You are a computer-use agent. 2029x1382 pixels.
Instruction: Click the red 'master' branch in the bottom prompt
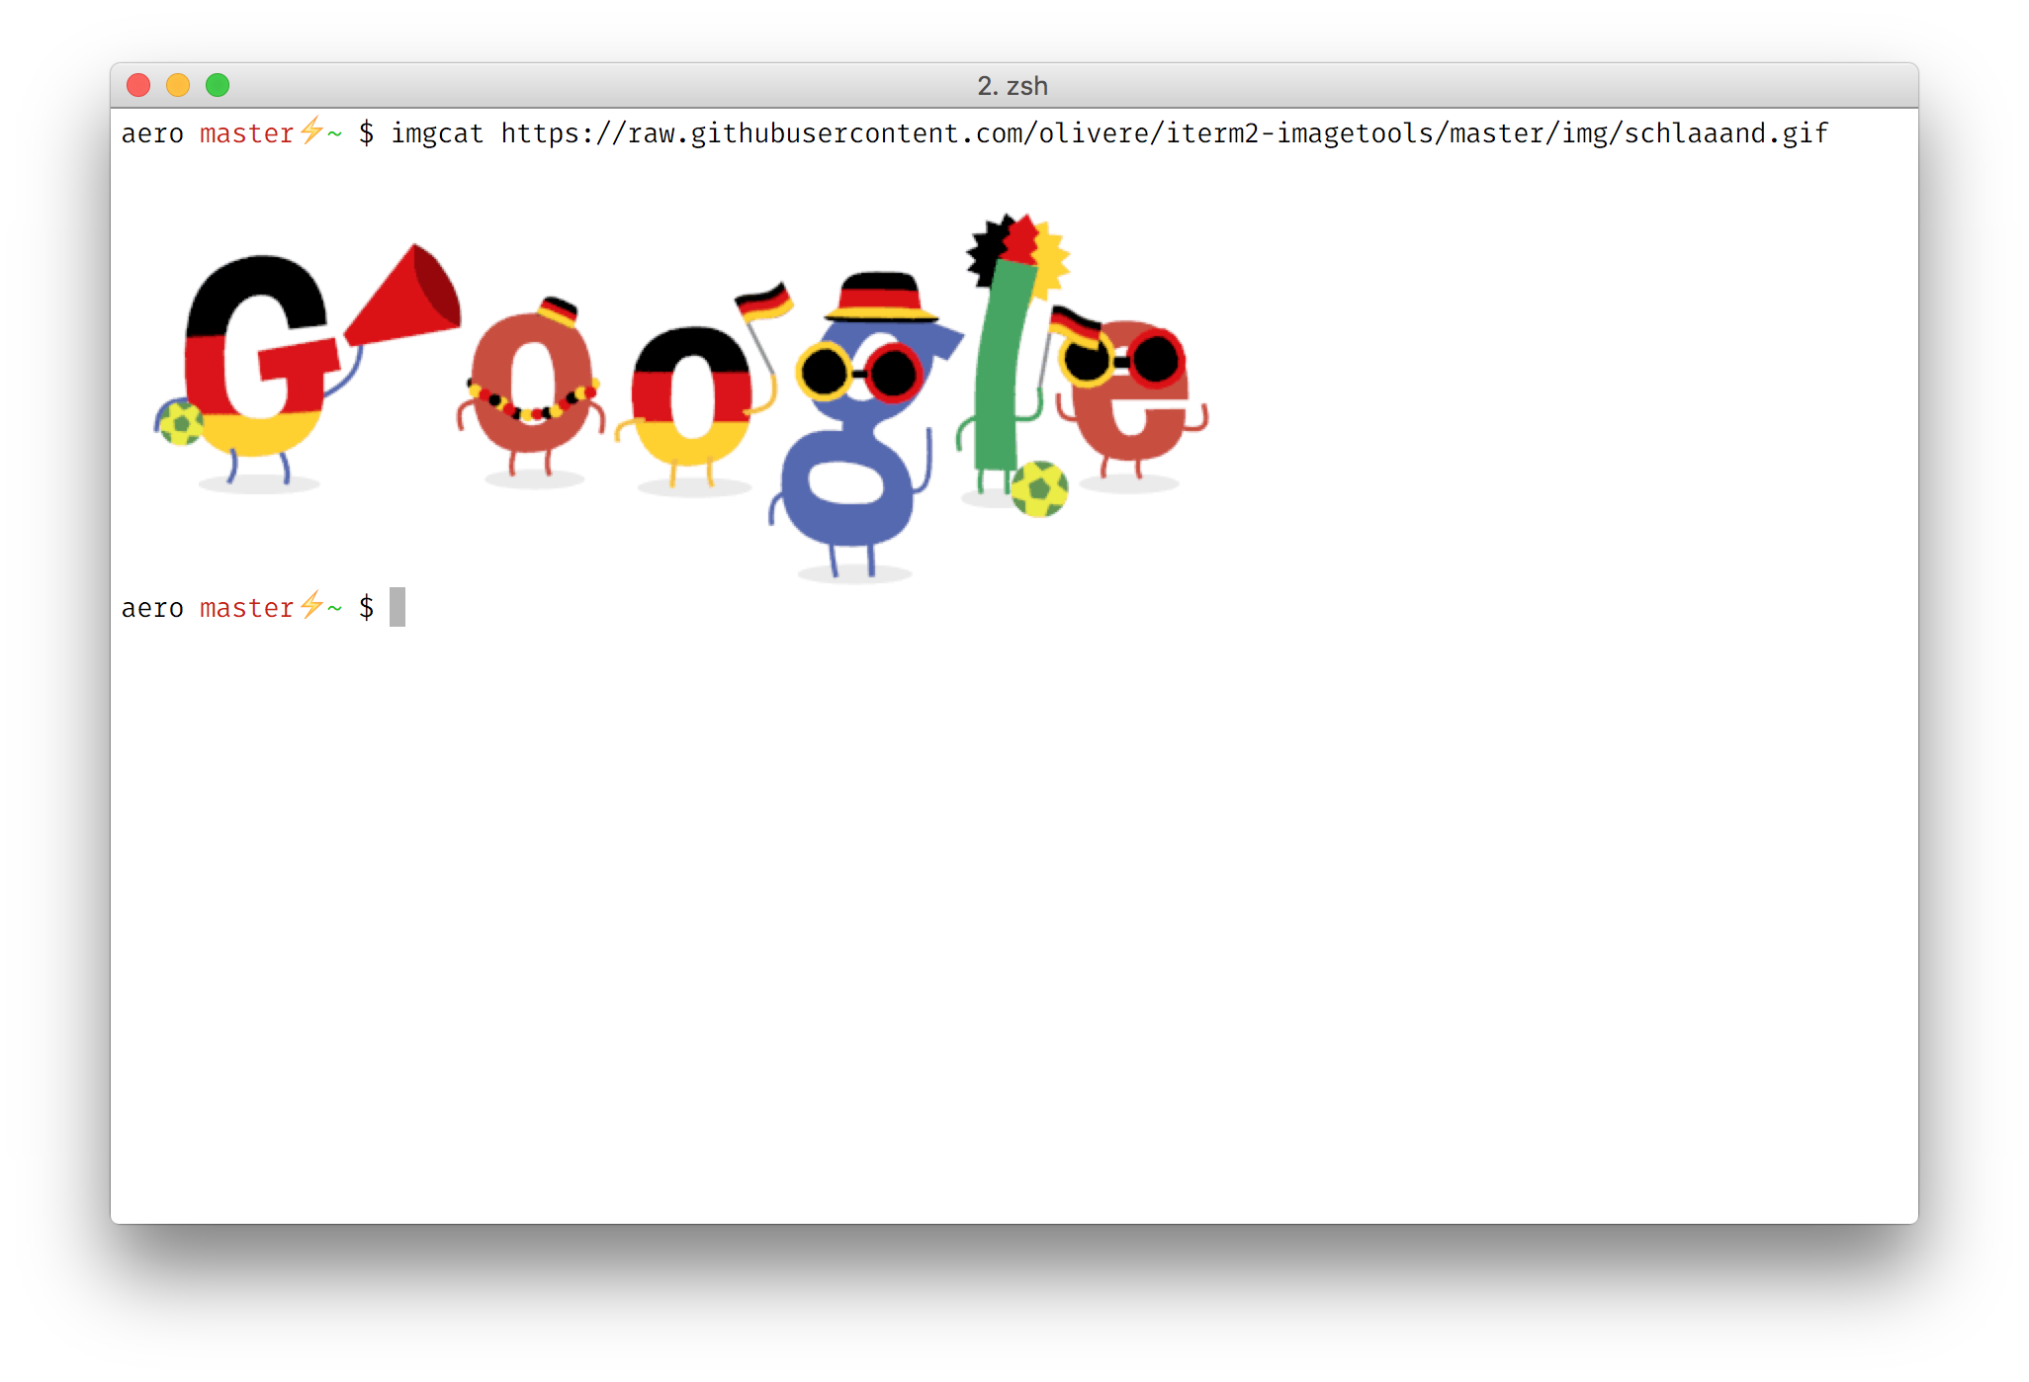click(x=246, y=608)
